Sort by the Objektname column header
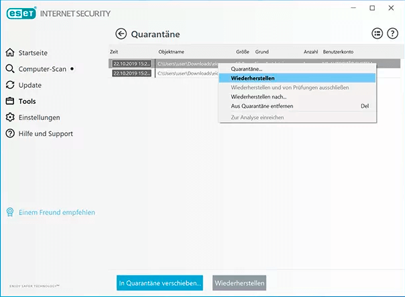The width and height of the screenshot is (405, 297). tap(171, 52)
